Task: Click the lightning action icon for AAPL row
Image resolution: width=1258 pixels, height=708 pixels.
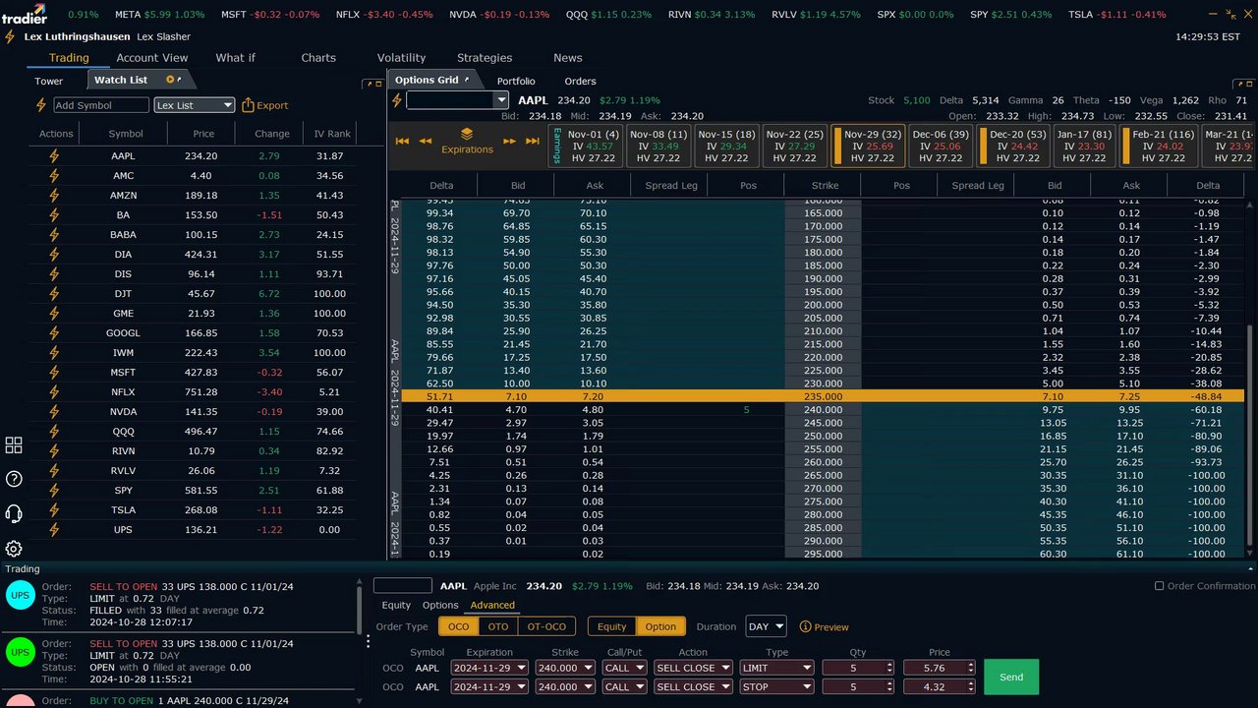Action: 54,156
